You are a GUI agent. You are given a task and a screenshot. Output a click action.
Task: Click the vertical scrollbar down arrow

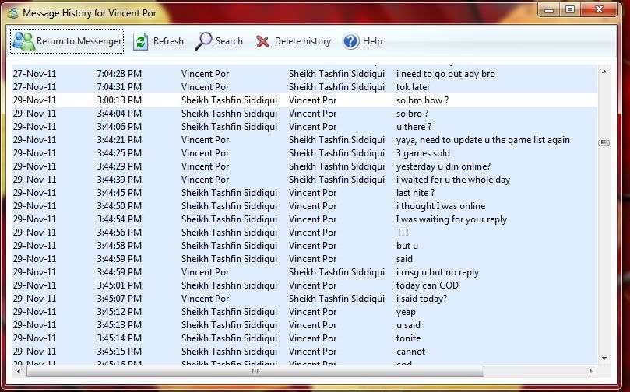pyautogui.click(x=604, y=358)
